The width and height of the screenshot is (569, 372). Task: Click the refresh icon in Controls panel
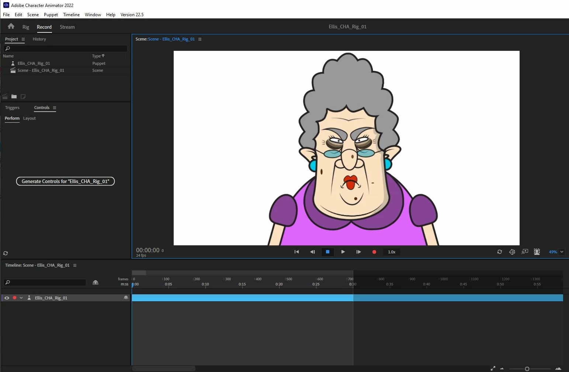[x=6, y=253]
